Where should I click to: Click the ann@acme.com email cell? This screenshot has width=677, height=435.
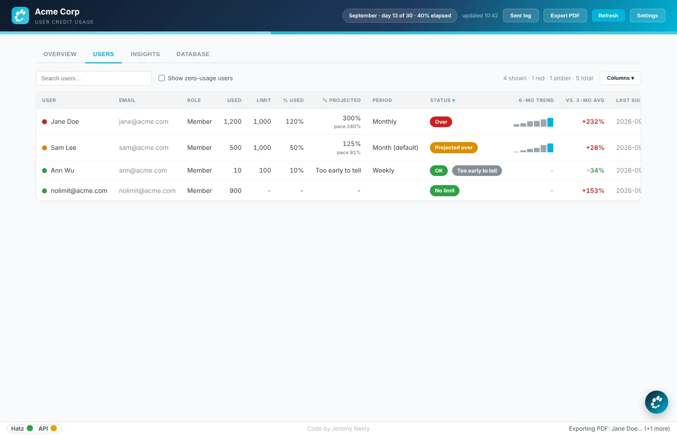(143, 171)
